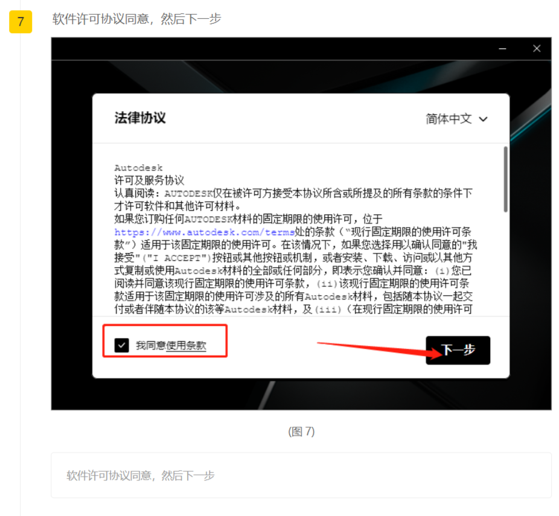Viewport: 559px width, 516px height.
Task: Open the 简体中文 language dropdown
Action: [x=457, y=119]
